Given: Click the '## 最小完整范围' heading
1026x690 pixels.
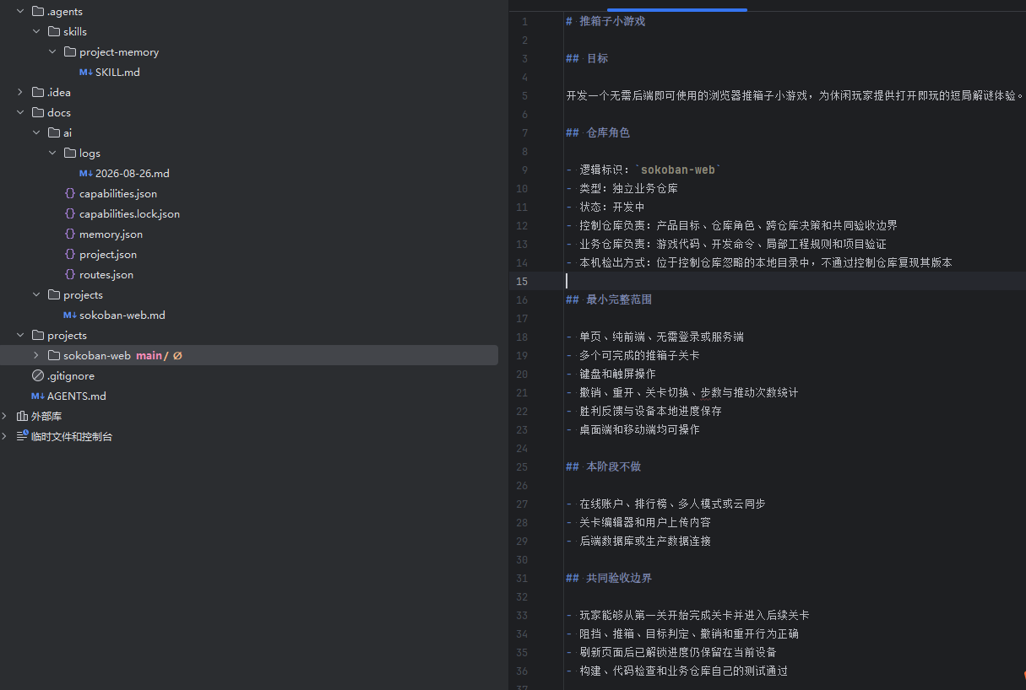Looking at the screenshot, I should (609, 299).
